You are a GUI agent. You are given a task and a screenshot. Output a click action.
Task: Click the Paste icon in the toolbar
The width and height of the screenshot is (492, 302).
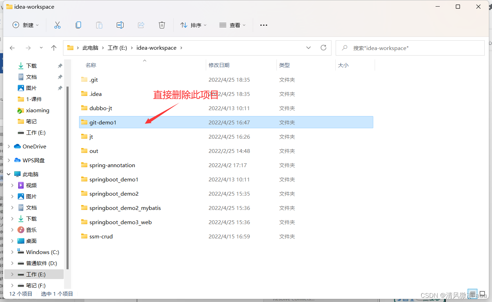99,25
